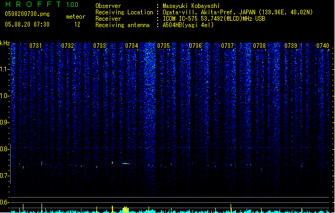This screenshot has height=213, width=335.
Task: Click the 'Receiving Location' field label
Action: coord(124,12)
